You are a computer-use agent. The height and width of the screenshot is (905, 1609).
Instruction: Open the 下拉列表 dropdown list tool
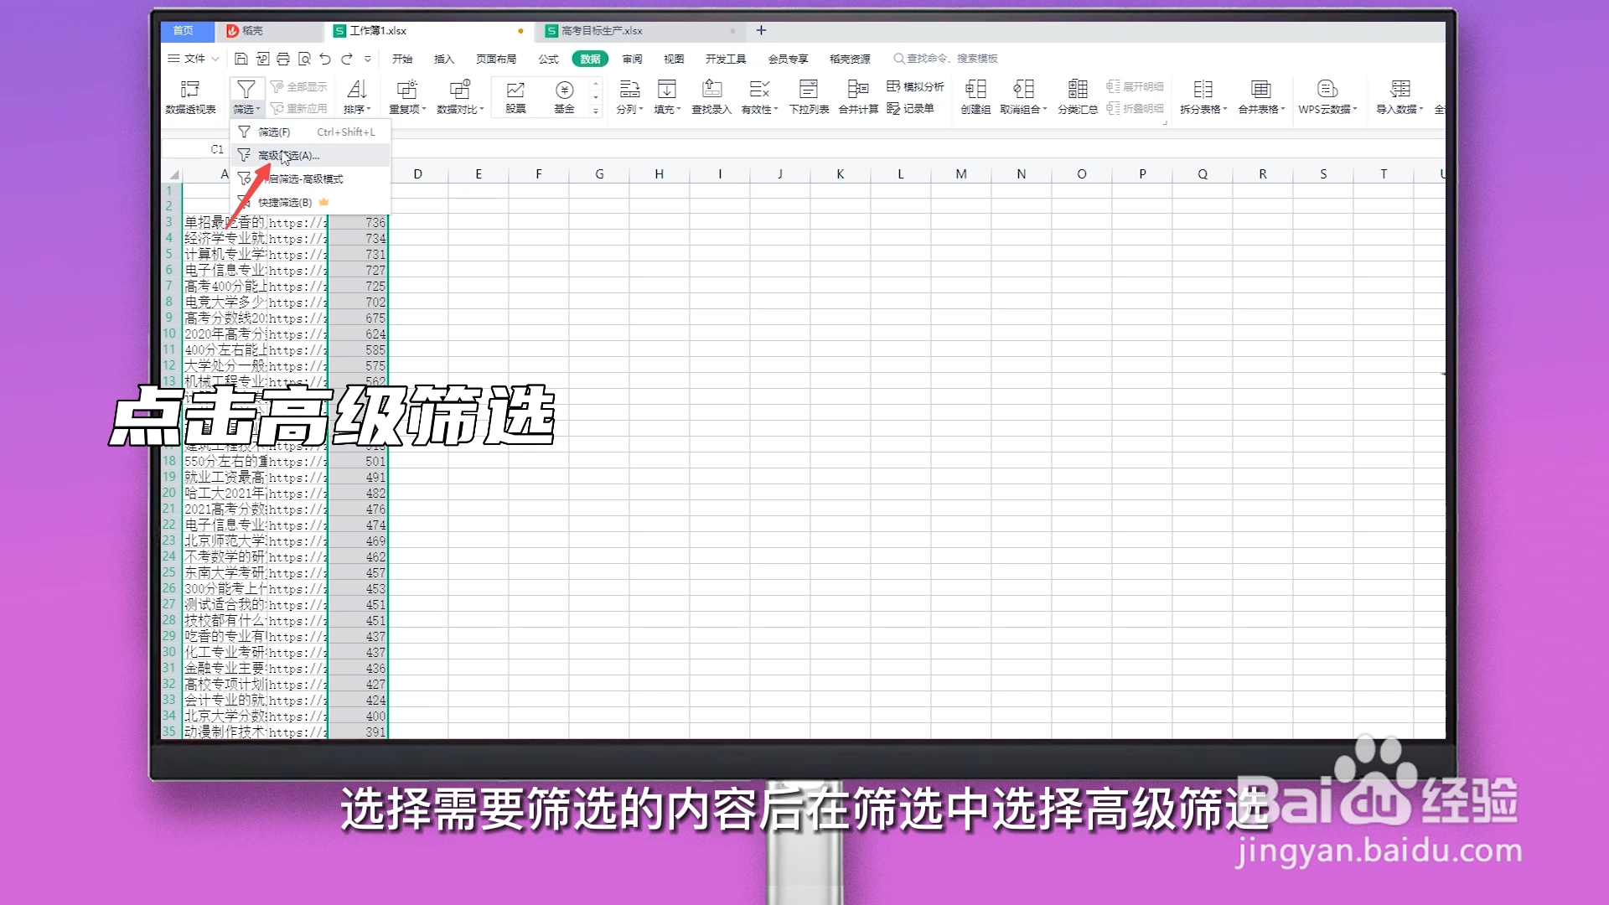click(807, 96)
